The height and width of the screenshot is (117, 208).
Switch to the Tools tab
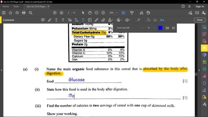(16, 6)
